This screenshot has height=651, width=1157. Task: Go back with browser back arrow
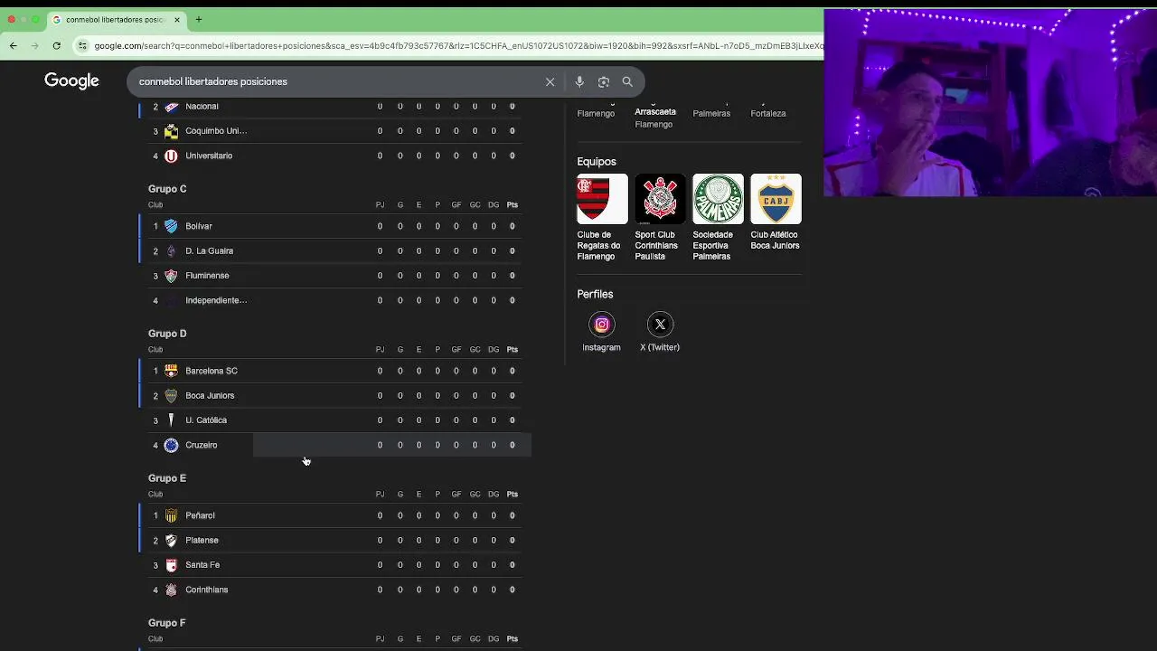pyautogui.click(x=13, y=45)
